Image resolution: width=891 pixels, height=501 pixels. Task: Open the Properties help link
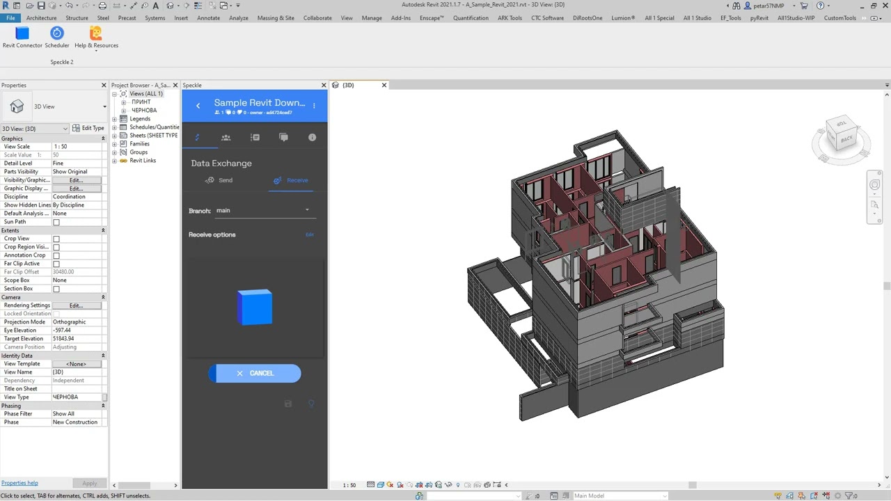pyautogui.click(x=19, y=483)
